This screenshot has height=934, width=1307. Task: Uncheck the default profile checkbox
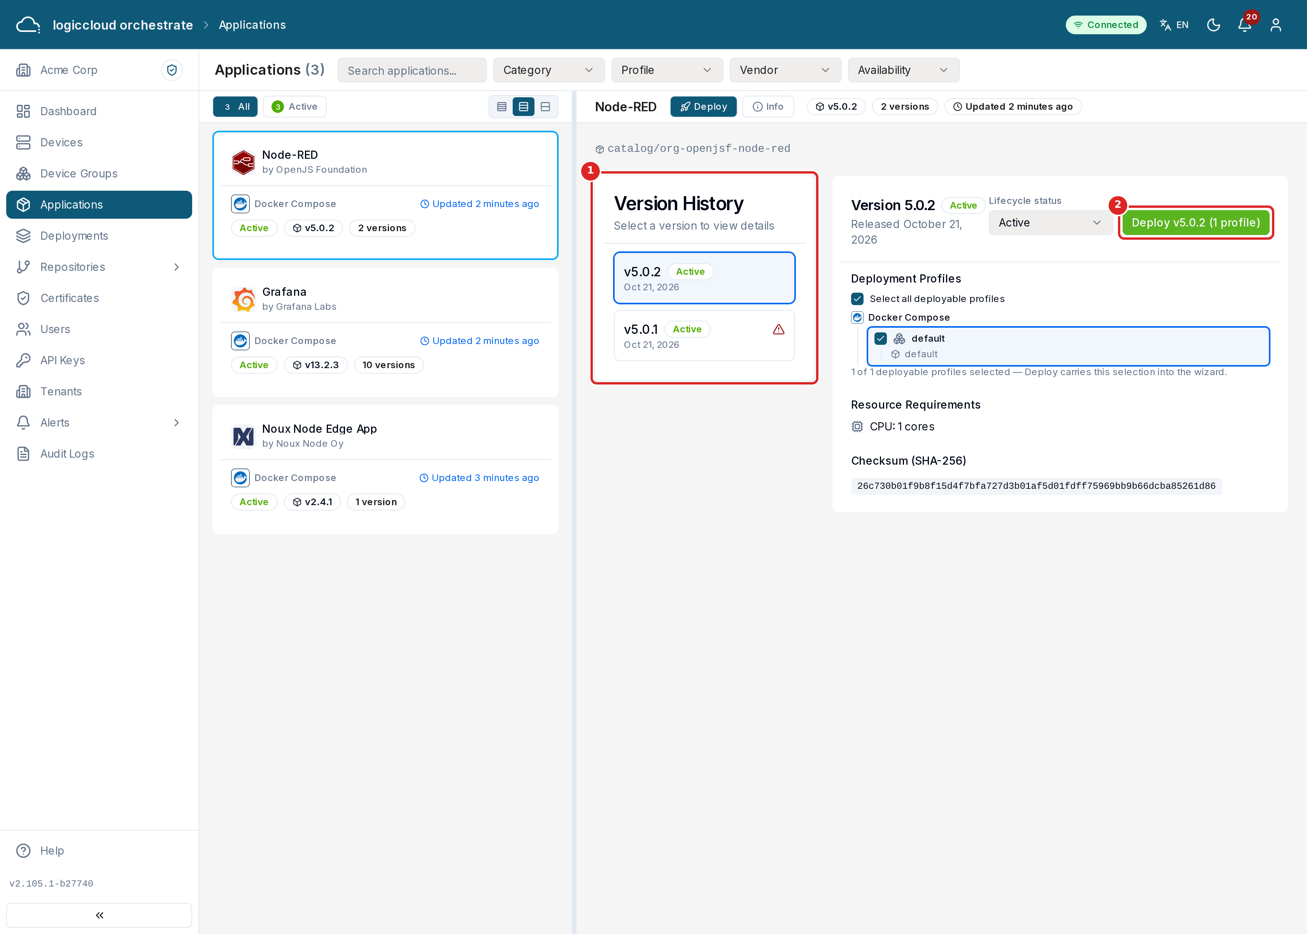tap(880, 338)
